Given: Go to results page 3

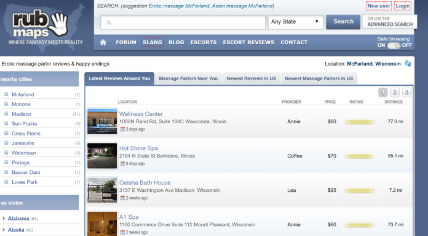Looking at the screenshot, I should [406, 93].
